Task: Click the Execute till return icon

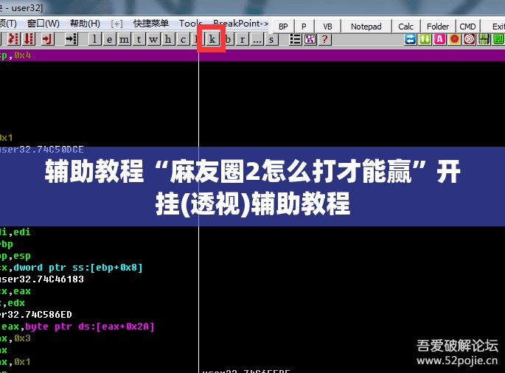Action: pos(47,39)
